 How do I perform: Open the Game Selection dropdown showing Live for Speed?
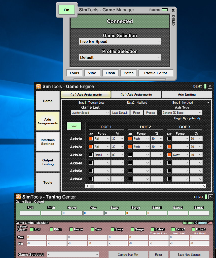(120, 42)
